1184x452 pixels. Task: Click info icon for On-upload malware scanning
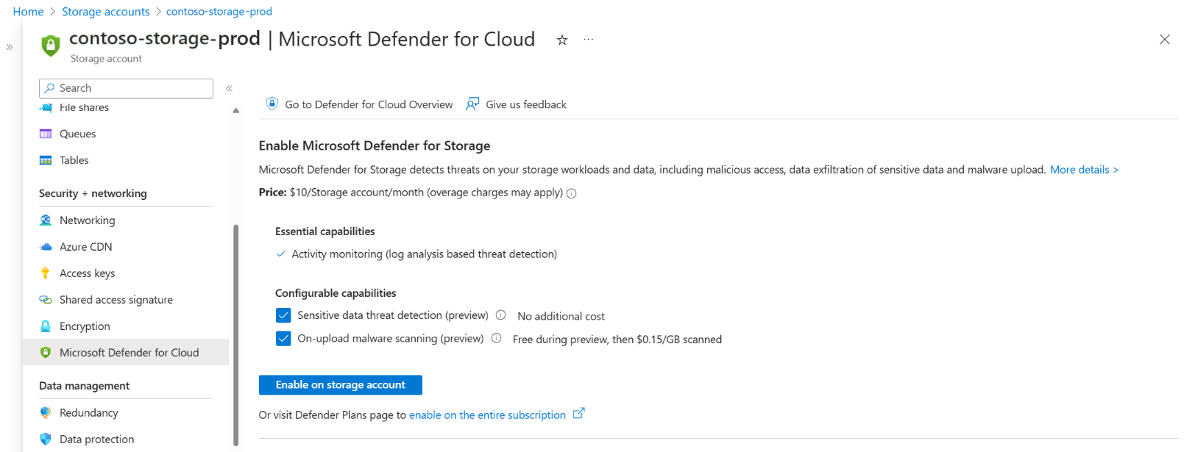point(496,338)
